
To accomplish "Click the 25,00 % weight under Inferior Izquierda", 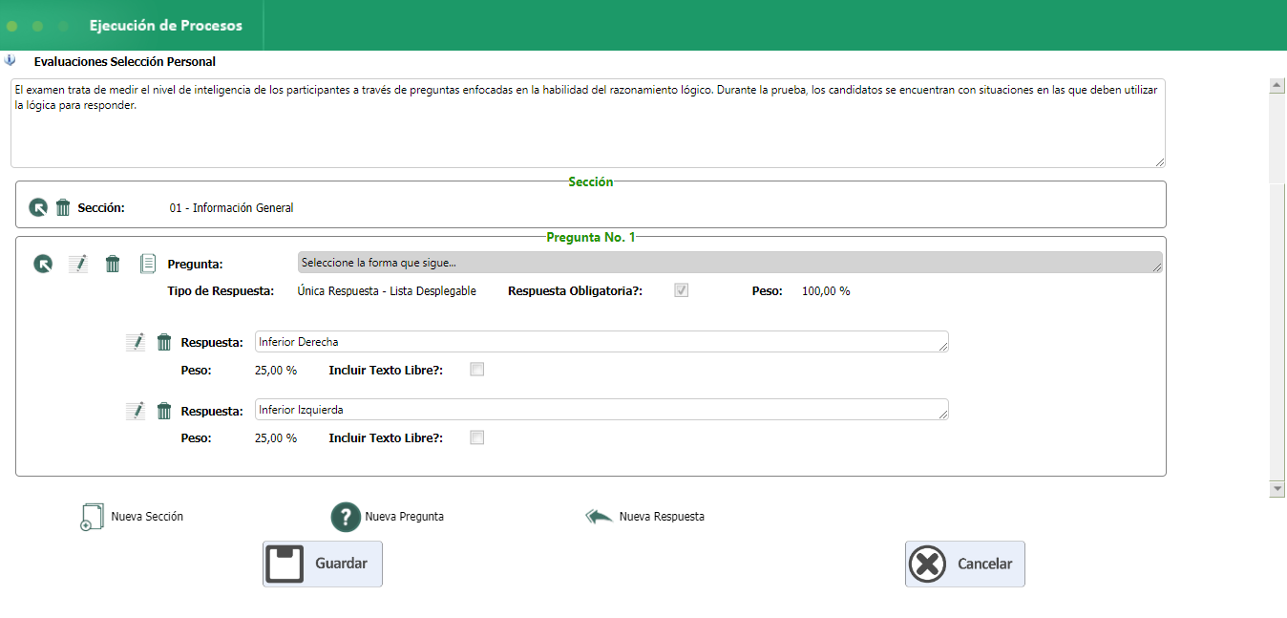I will pos(276,437).
